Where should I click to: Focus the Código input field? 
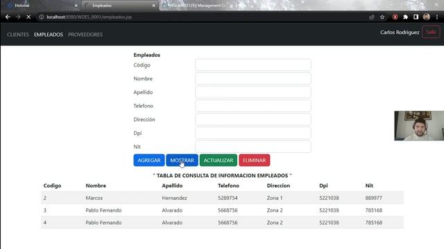[253, 65]
